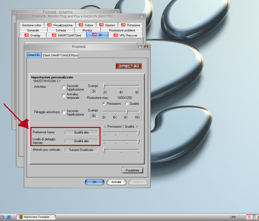The height and width of the screenshot is (221, 259).
Task: Click the vertical sync slider handle
Action: click(104, 150)
